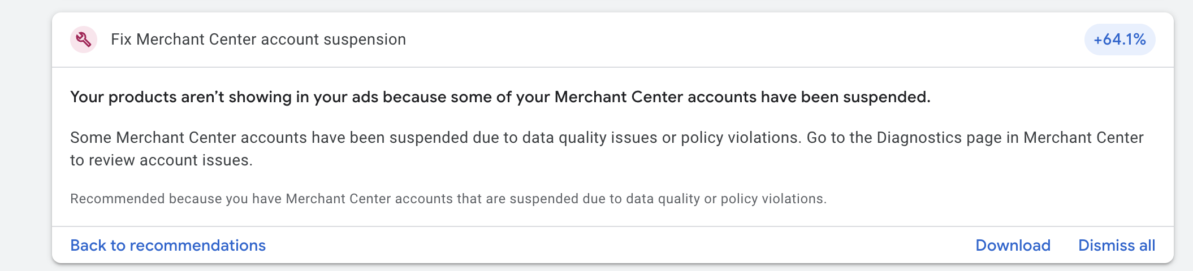Select the "Fix Merchant Center account suspension" title

point(258,40)
